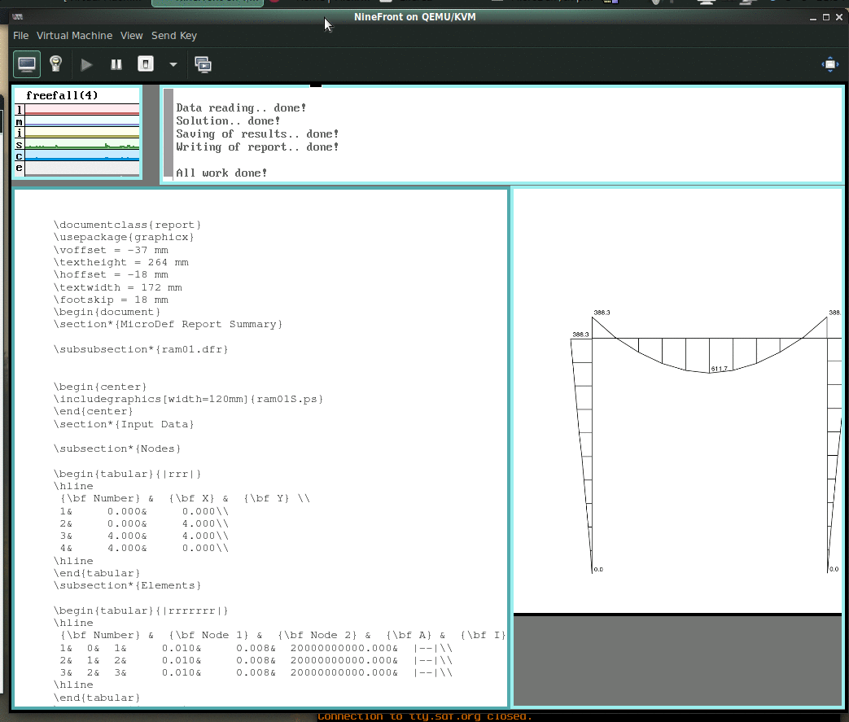Open the manage snapshots icon
The width and height of the screenshot is (849, 722).
click(x=203, y=64)
